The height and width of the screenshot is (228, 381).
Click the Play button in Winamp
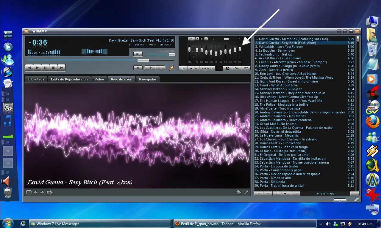(37, 68)
